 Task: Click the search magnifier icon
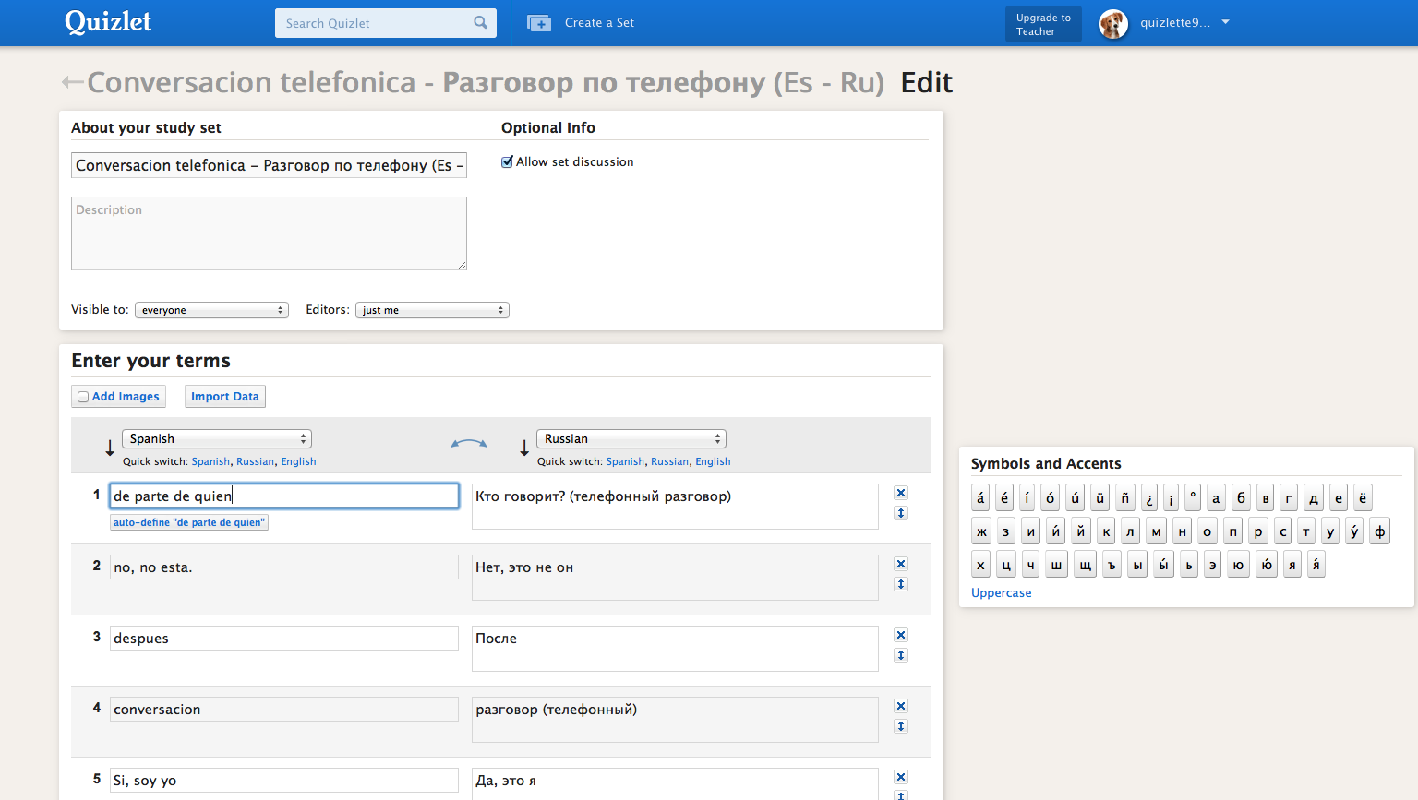point(480,23)
